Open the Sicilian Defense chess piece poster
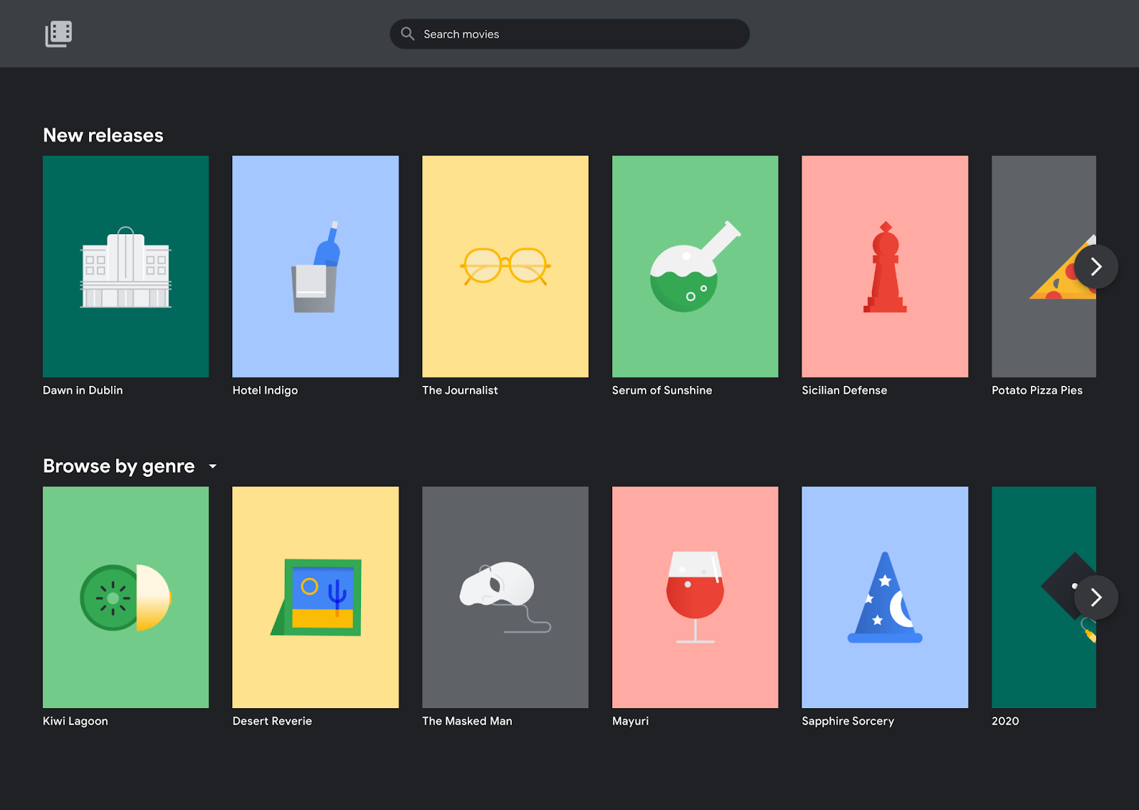The width and height of the screenshot is (1139, 810). tap(884, 266)
